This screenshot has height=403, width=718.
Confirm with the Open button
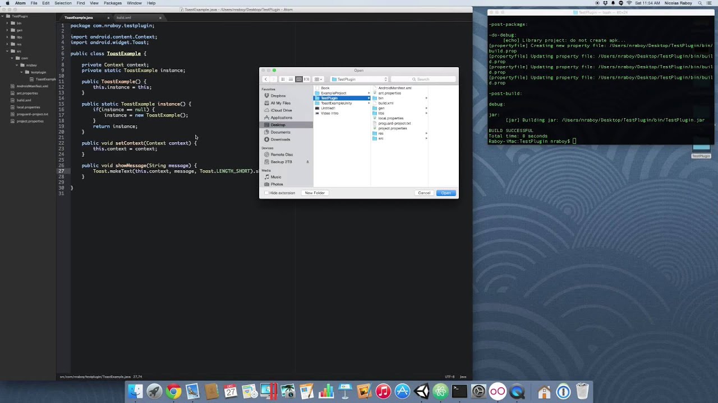click(446, 193)
